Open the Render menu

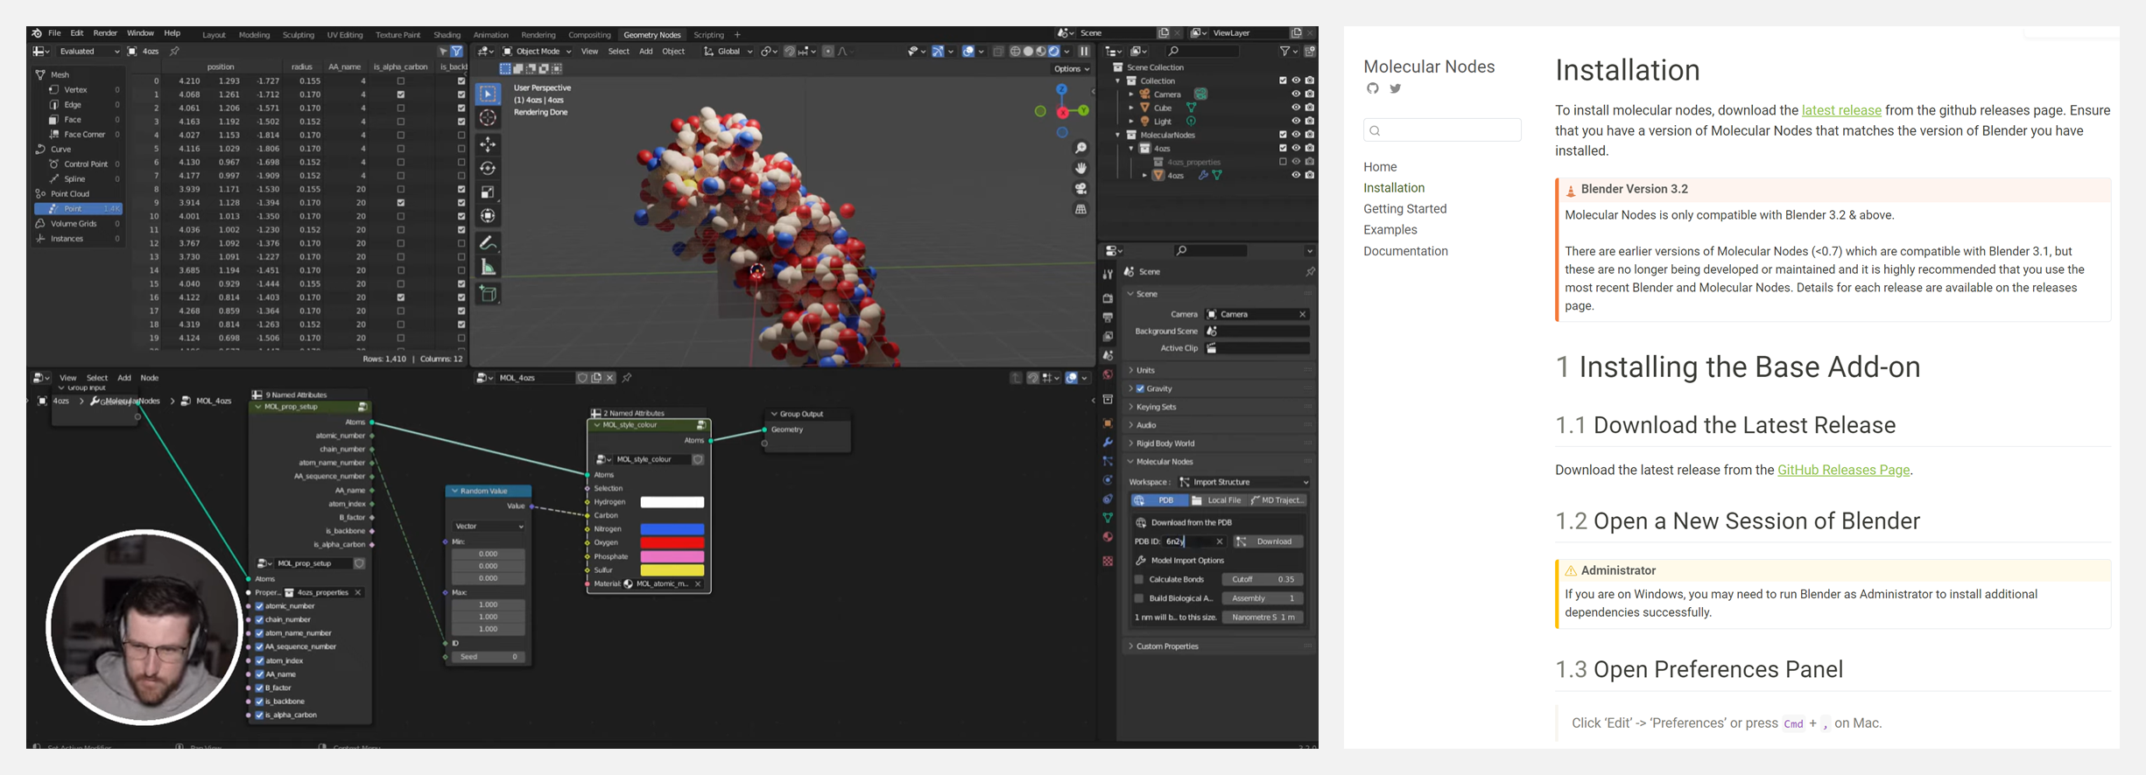[x=105, y=33]
